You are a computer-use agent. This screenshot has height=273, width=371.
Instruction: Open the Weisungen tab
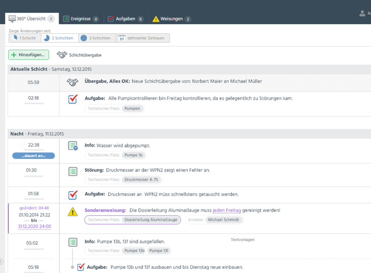(x=171, y=19)
